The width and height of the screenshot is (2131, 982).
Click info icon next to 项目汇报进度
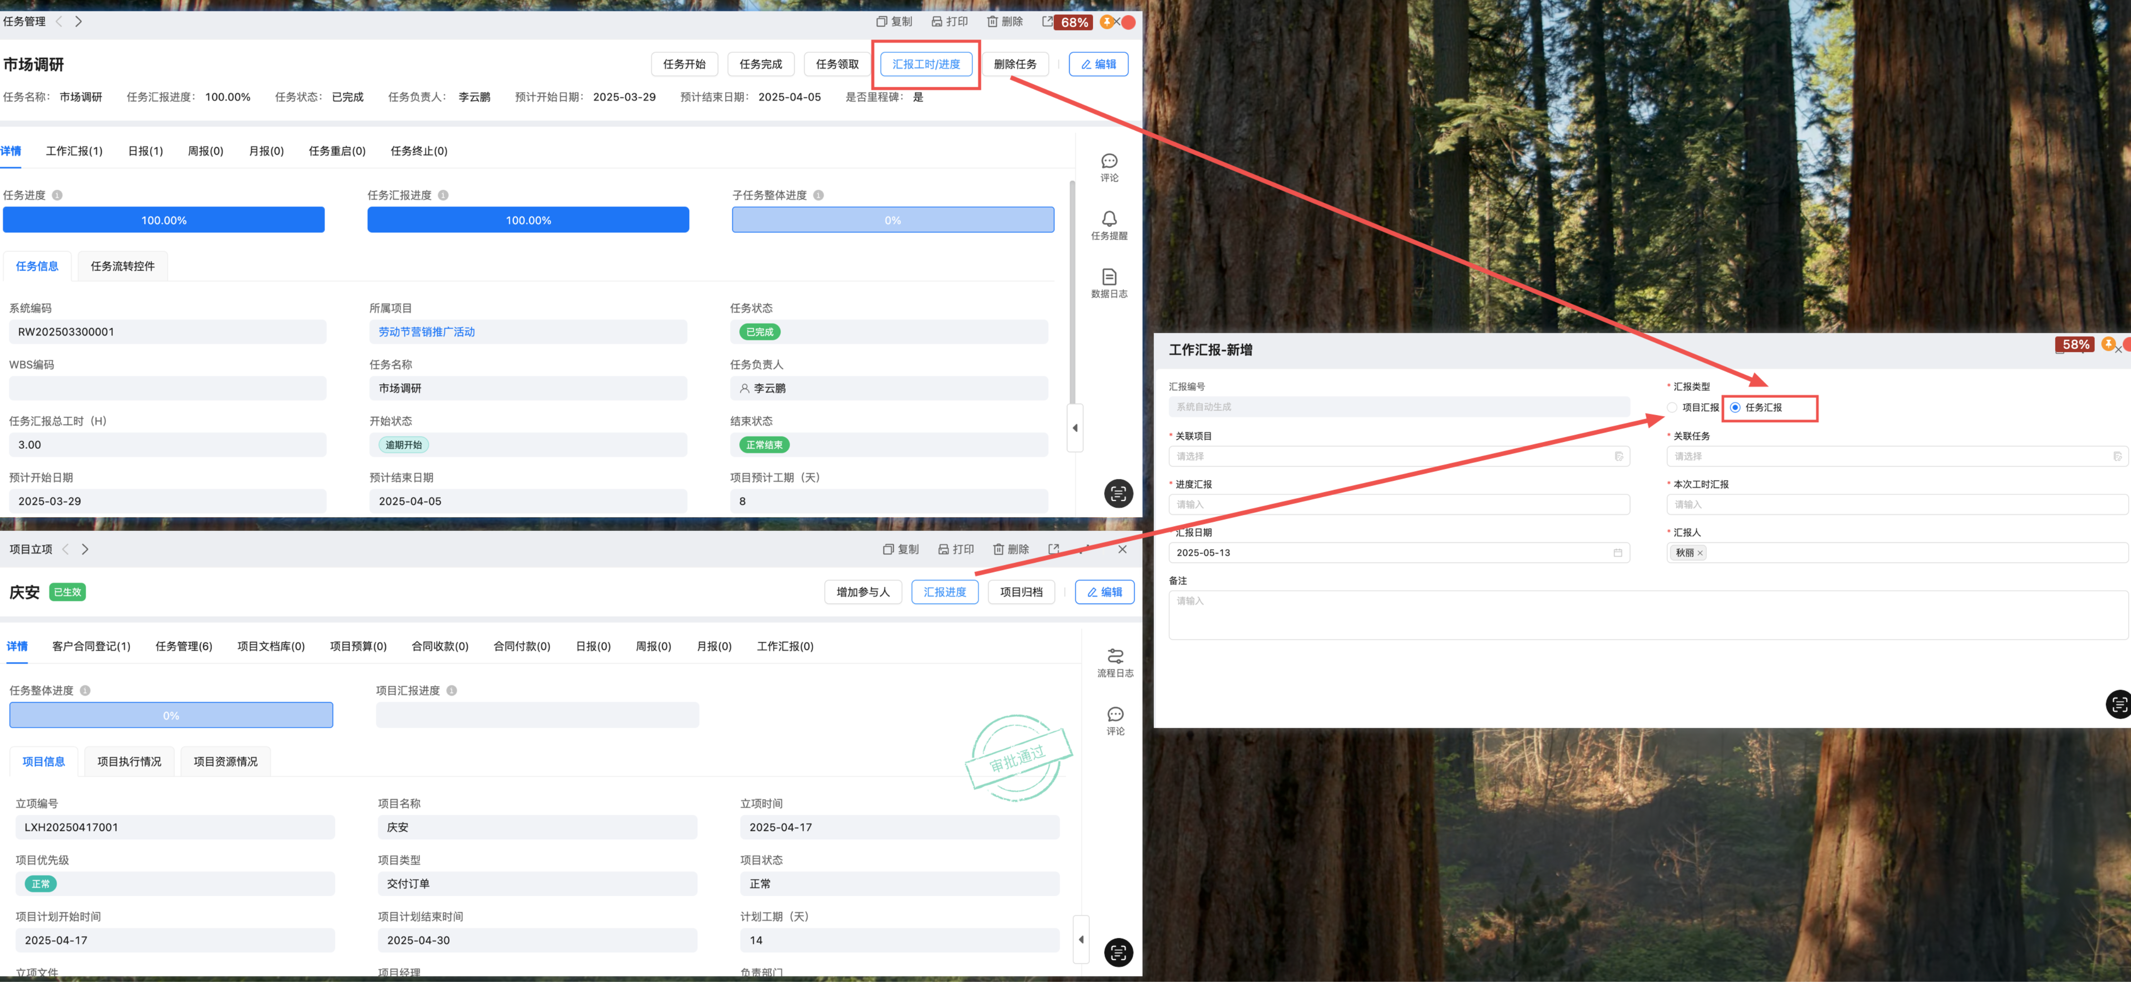click(452, 691)
